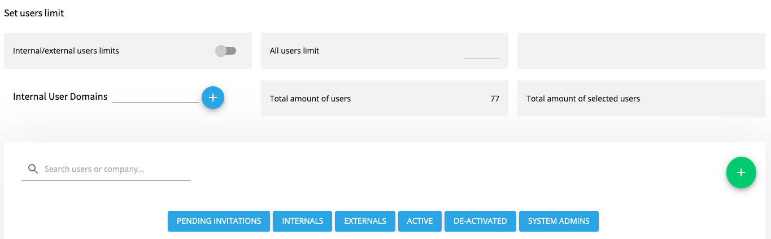Click the Total amount of selected users card
This screenshot has width=771, height=239.
tap(641, 99)
